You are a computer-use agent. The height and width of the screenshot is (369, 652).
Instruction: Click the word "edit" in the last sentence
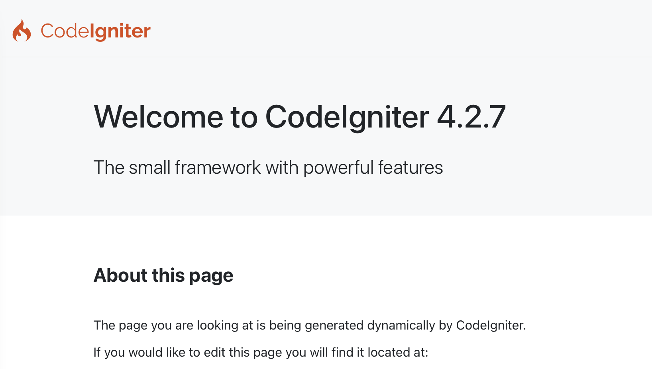pos(215,353)
